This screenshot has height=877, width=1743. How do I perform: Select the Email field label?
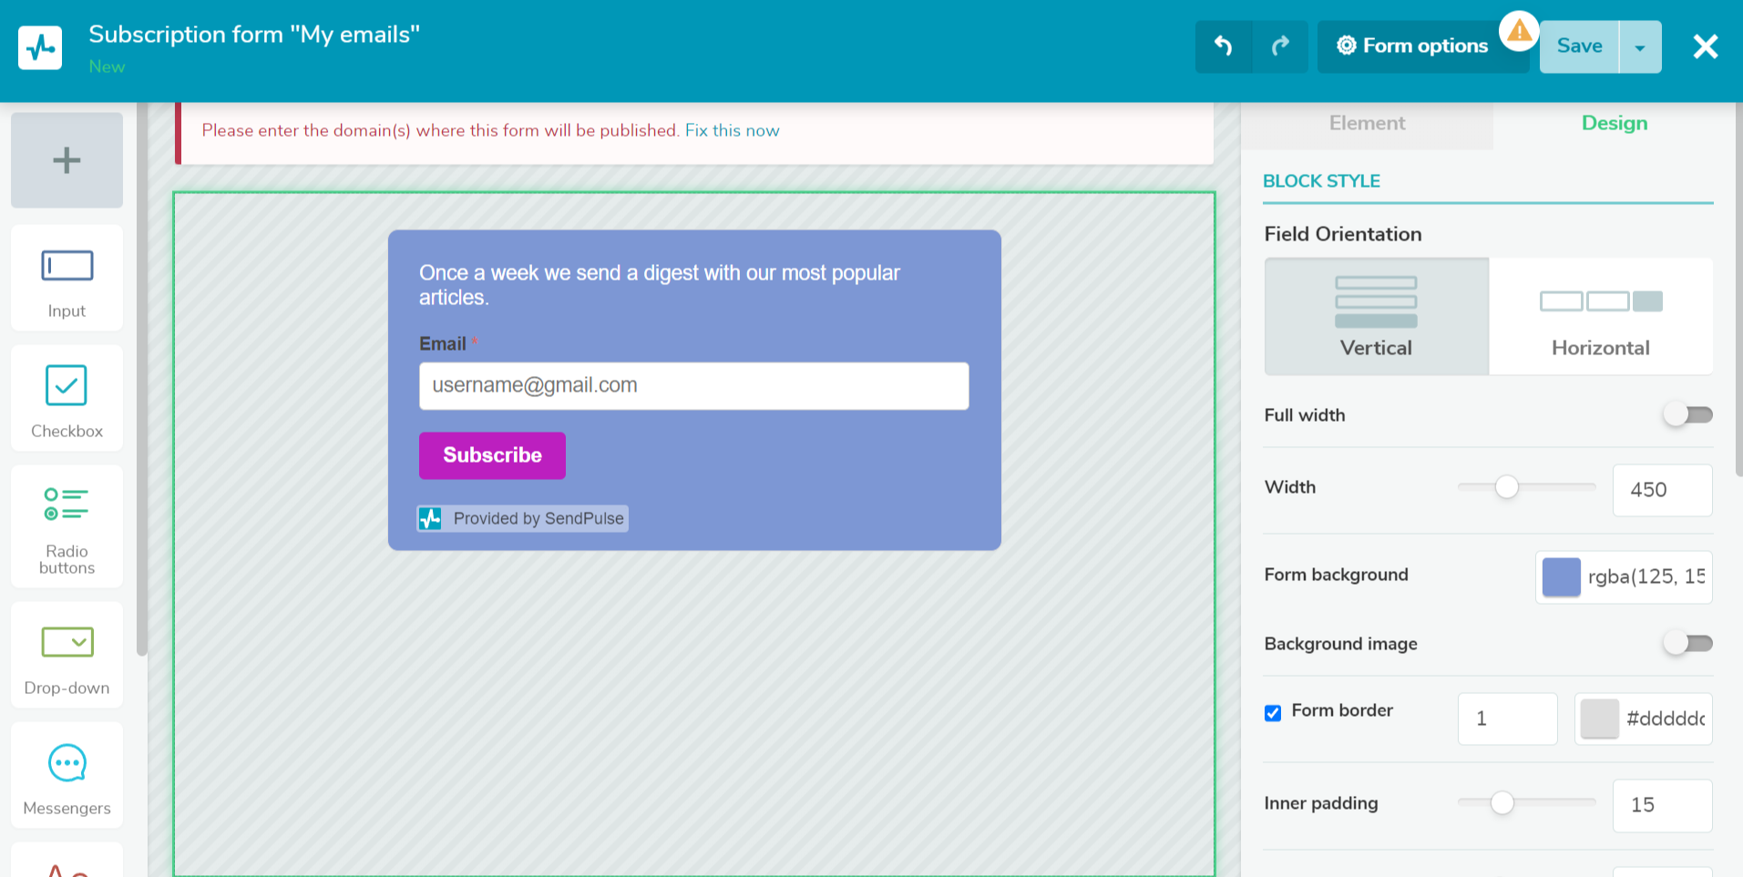tap(443, 343)
